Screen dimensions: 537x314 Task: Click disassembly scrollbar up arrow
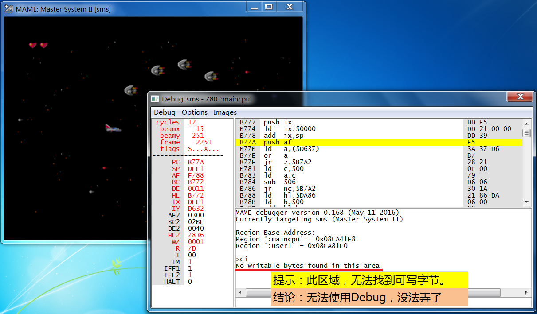pyautogui.click(x=526, y=124)
